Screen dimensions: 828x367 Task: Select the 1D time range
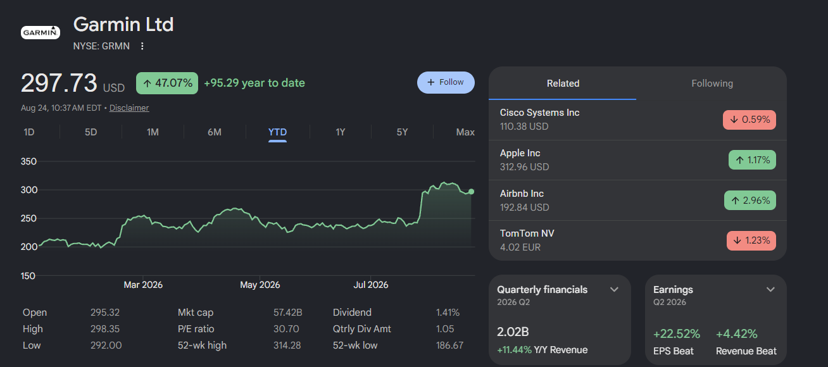pyautogui.click(x=29, y=132)
